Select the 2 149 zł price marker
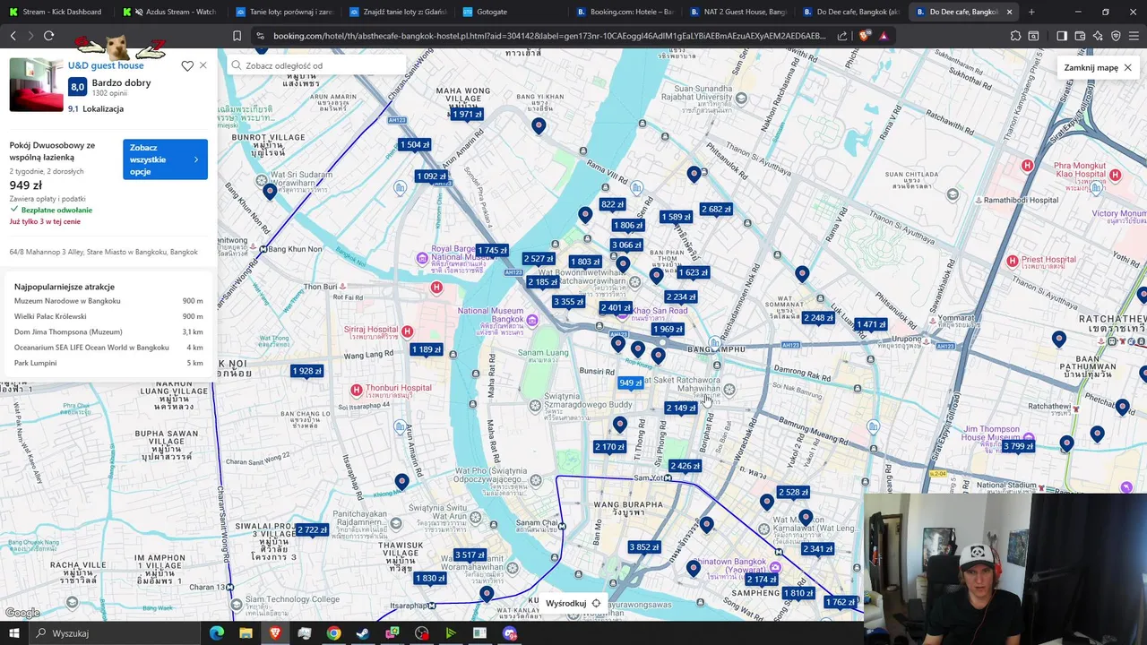Viewport: 1147px width, 645px height. click(x=680, y=408)
